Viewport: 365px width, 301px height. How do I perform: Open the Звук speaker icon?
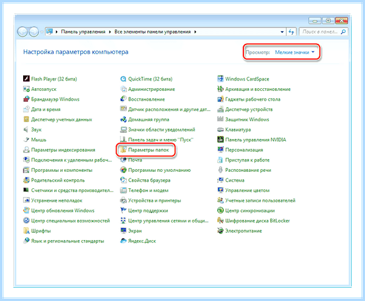26,129
